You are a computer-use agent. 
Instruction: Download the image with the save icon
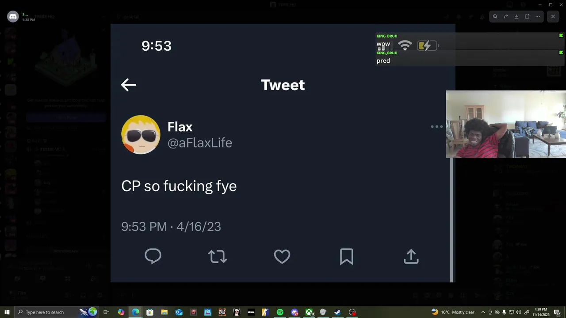pos(516,17)
